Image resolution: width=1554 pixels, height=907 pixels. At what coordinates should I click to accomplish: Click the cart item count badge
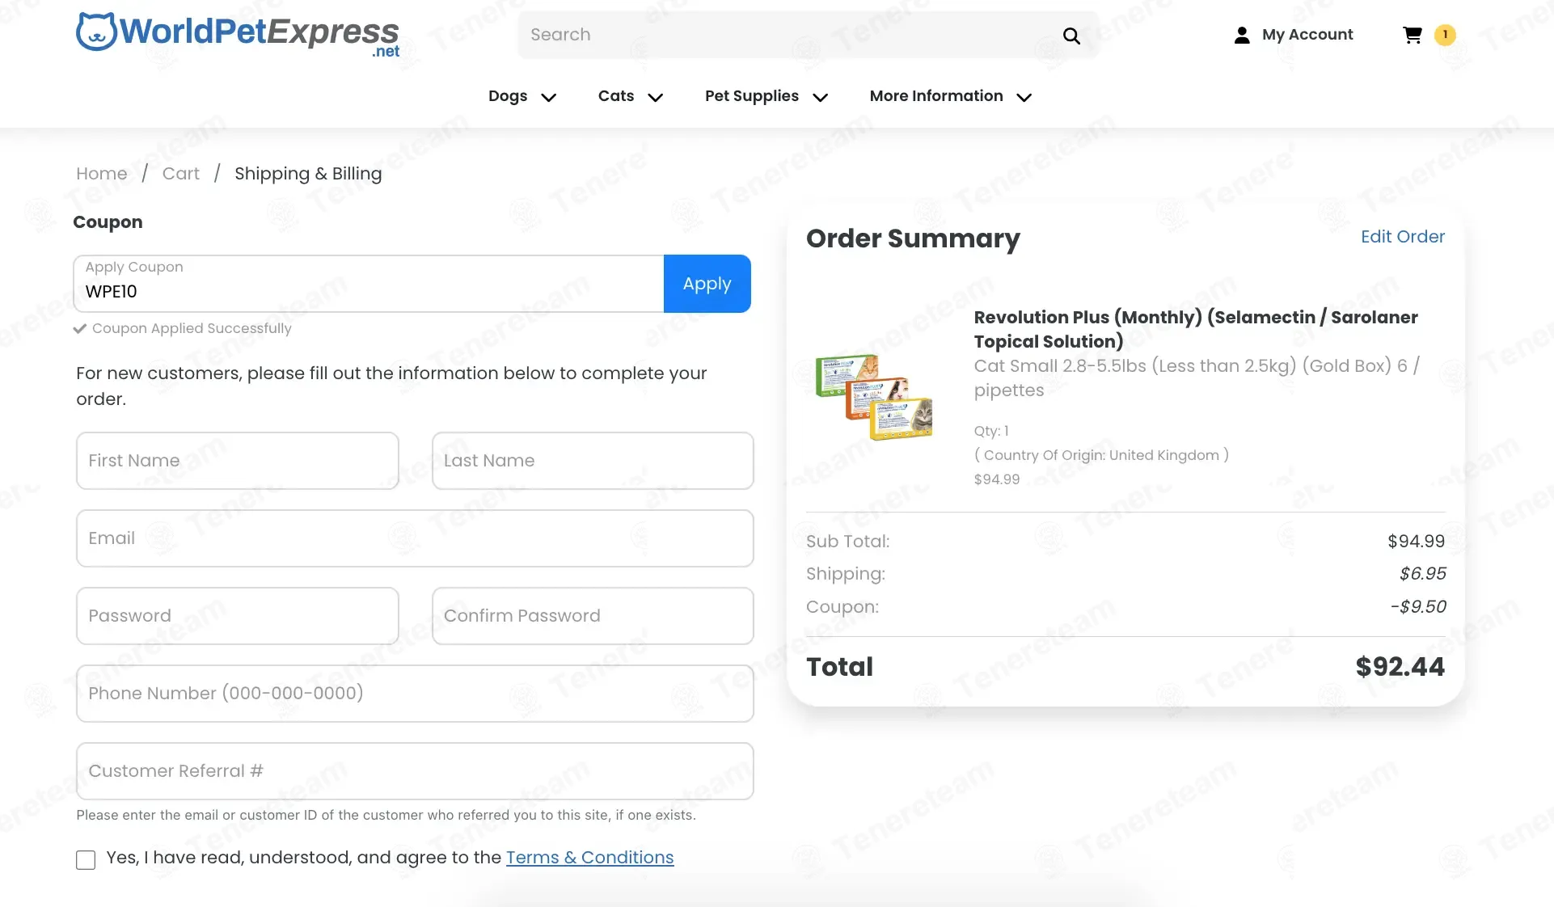(1445, 35)
